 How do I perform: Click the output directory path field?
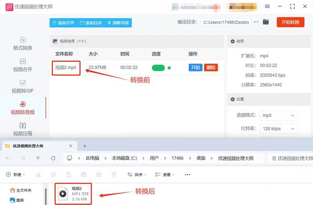click(x=226, y=23)
